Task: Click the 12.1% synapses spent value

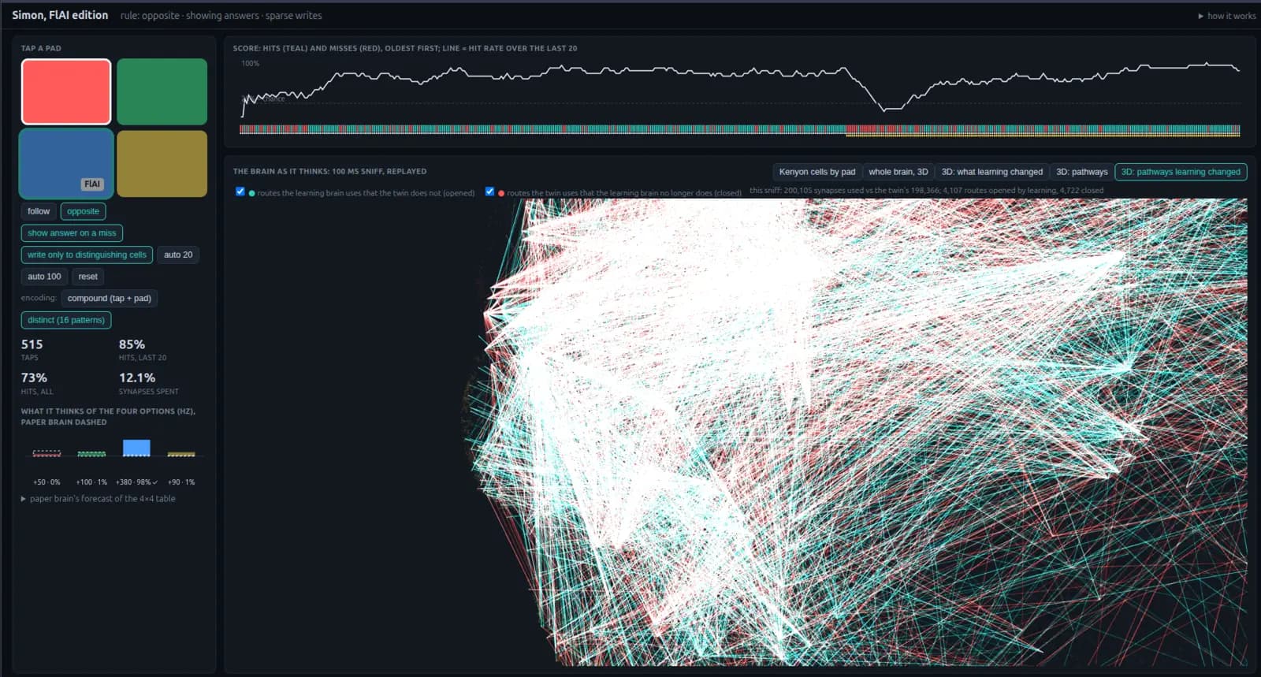Action: click(x=137, y=378)
